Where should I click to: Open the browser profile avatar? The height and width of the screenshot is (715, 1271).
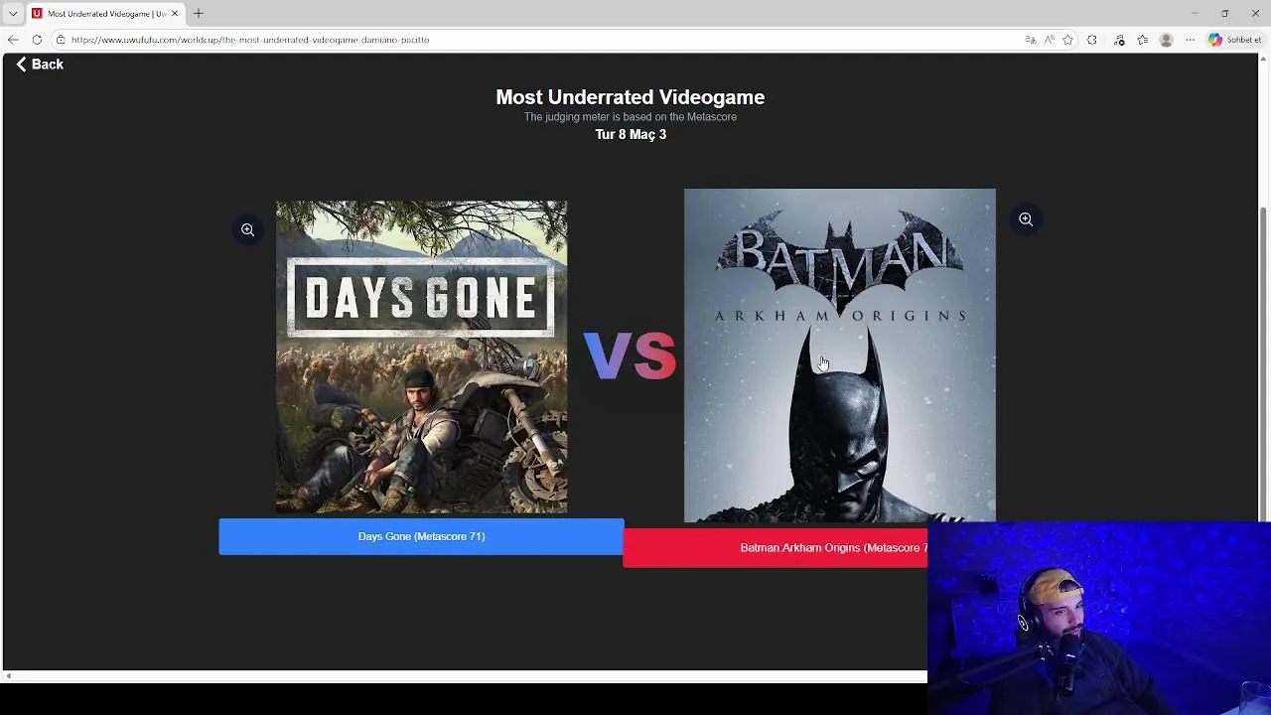coord(1167,40)
